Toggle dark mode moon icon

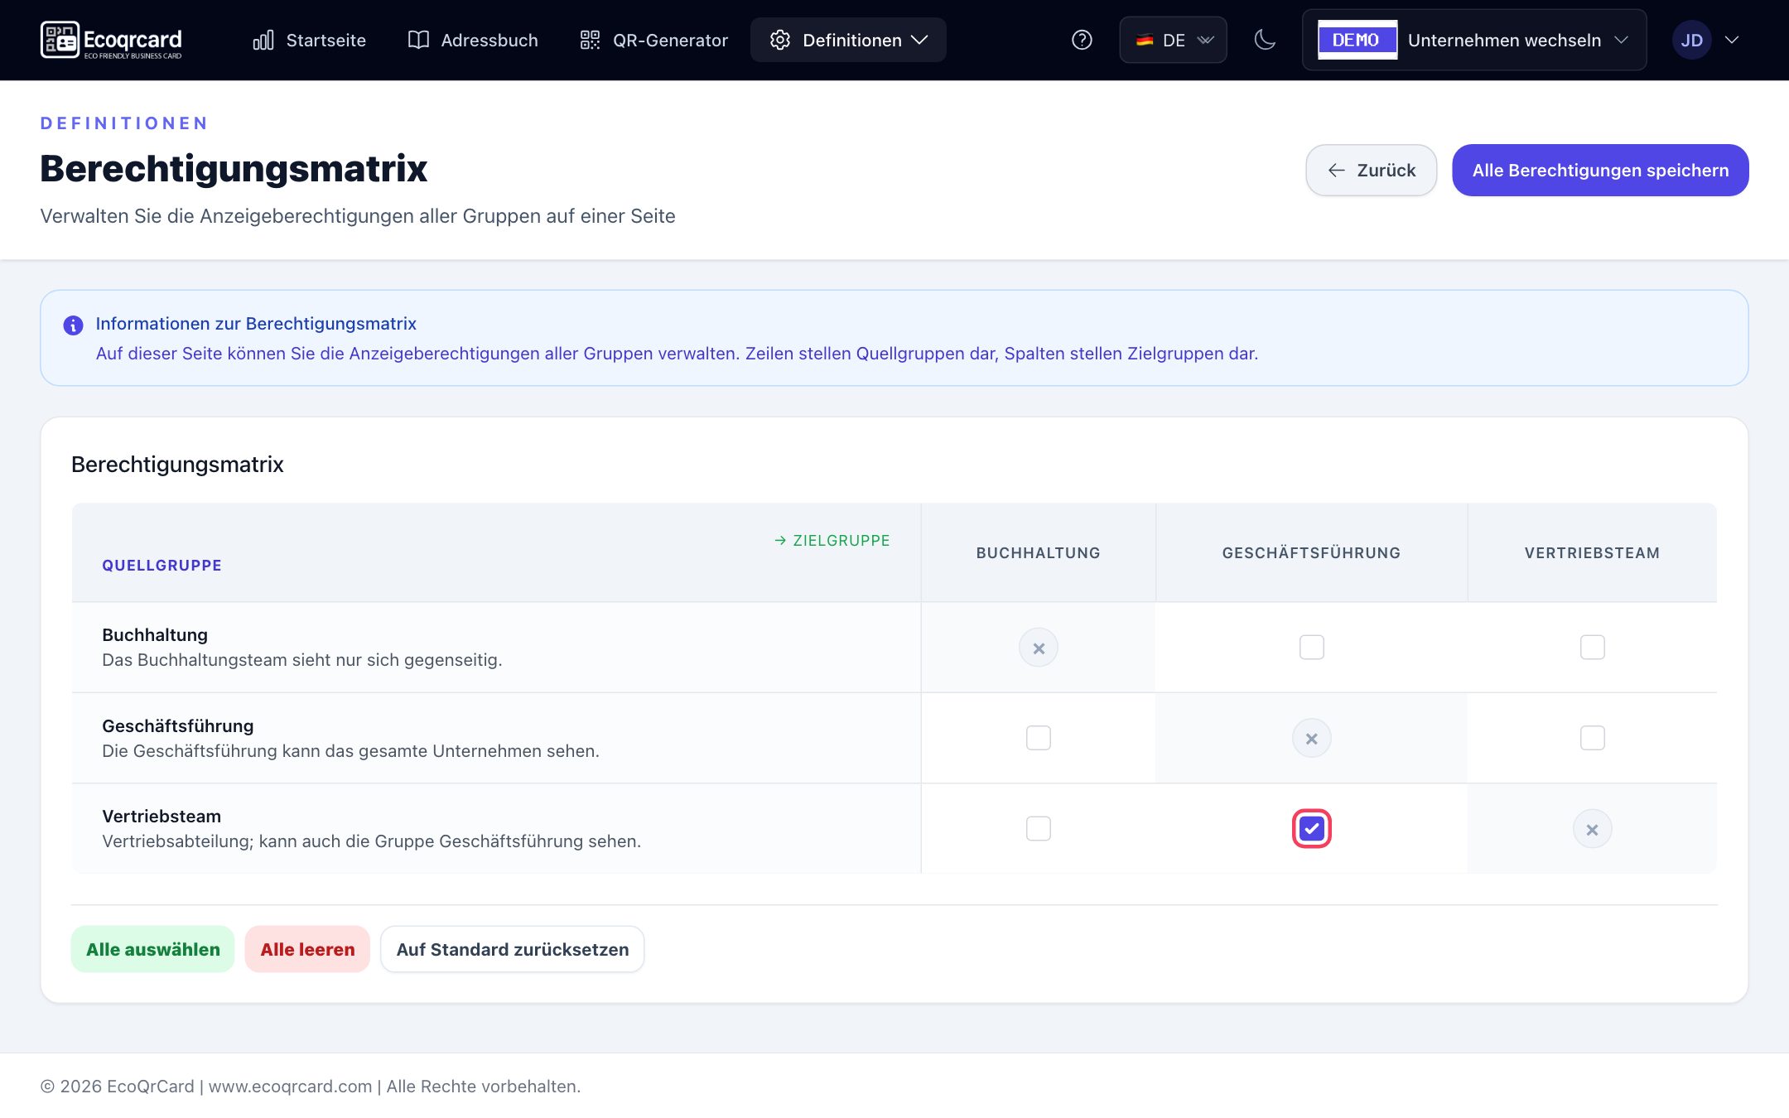pos(1265,40)
